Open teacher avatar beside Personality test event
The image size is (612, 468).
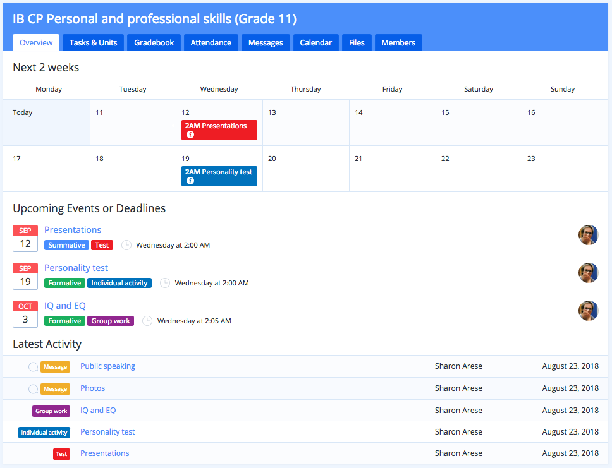(588, 273)
